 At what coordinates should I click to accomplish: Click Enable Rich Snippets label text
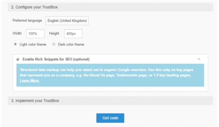pyautogui.click(x=56, y=59)
